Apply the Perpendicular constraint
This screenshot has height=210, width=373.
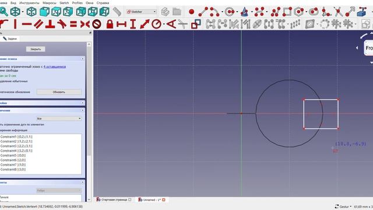[x=50, y=24]
